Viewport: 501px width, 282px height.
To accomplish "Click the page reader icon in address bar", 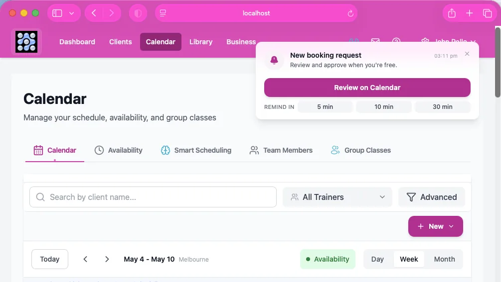I will pos(163,13).
